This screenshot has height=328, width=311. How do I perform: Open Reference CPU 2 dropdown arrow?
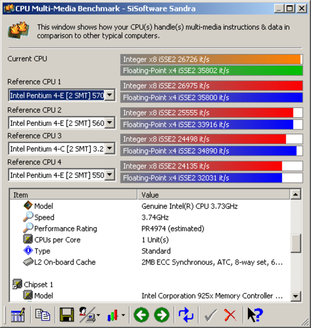point(110,123)
